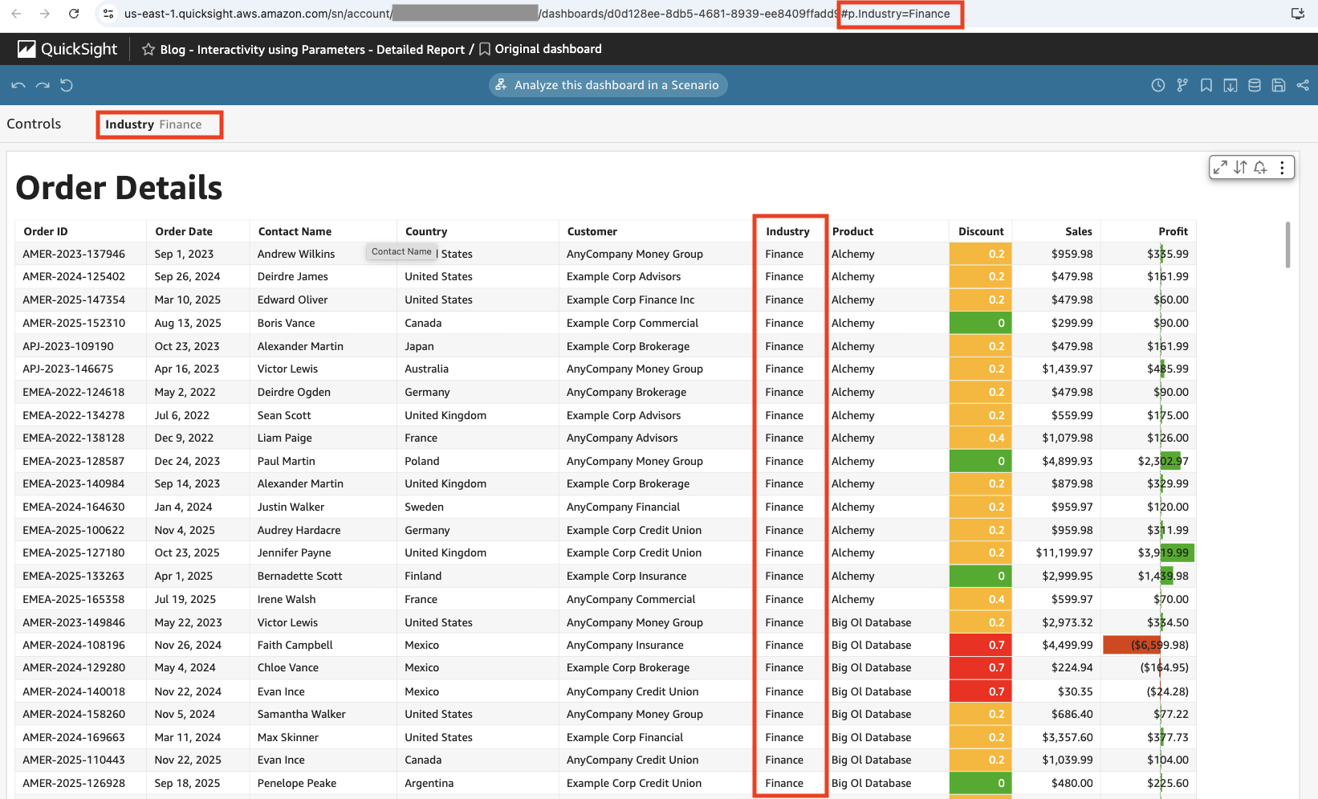The image size is (1318, 799).
Task: Click the branch-shaped icon in the toolbar
Action: 1182,85
